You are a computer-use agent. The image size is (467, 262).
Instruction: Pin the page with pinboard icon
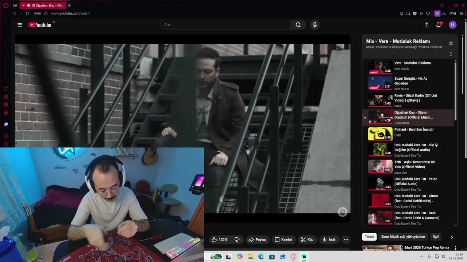[x=402, y=13]
